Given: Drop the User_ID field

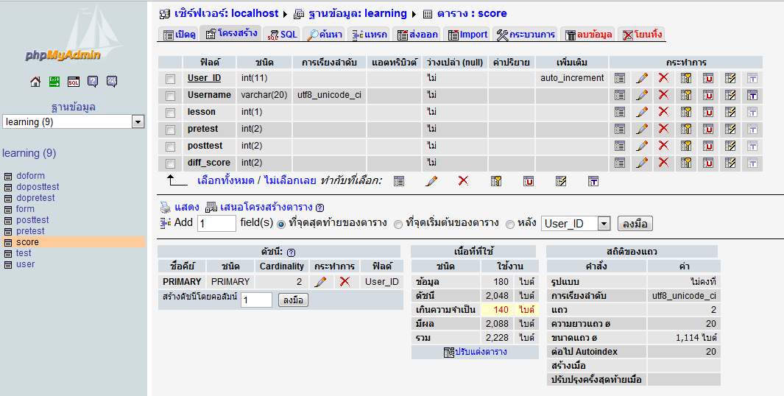Looking at the screenshot, I should pyautogui.click(x=663, y=78).
